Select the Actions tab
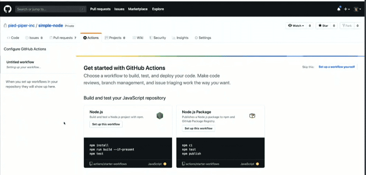 [91, 38]
